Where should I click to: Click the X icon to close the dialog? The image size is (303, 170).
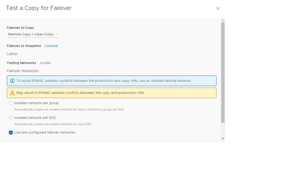pyautogui.click(x=218, y=8)
